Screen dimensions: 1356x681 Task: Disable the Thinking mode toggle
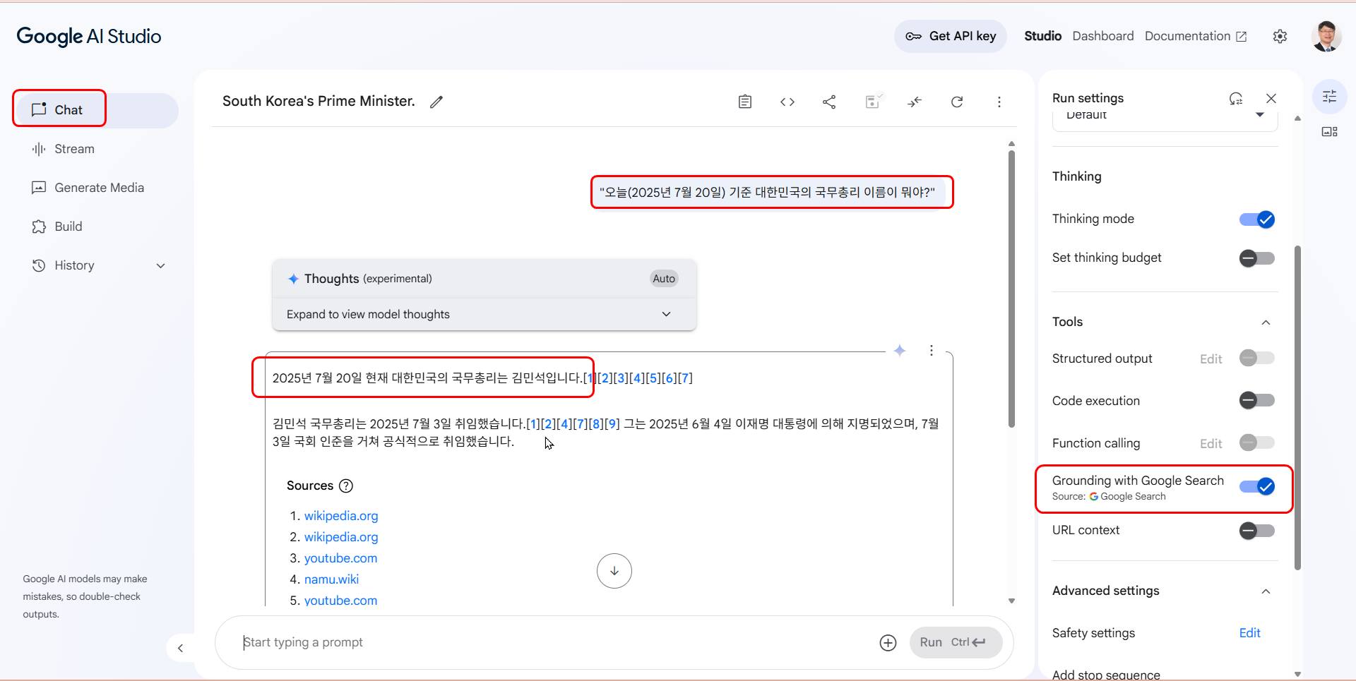tap(1257, 219)
